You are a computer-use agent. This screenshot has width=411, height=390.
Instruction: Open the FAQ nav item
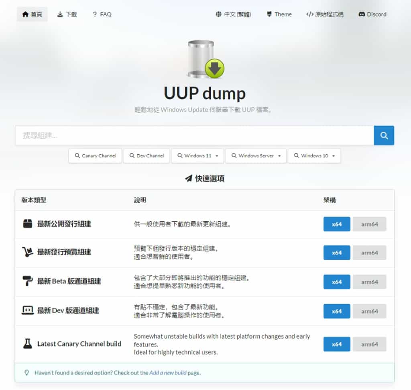(102, 14)
